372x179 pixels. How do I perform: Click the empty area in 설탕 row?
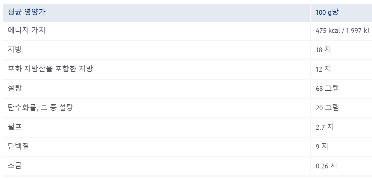click(x=167, y=89)
